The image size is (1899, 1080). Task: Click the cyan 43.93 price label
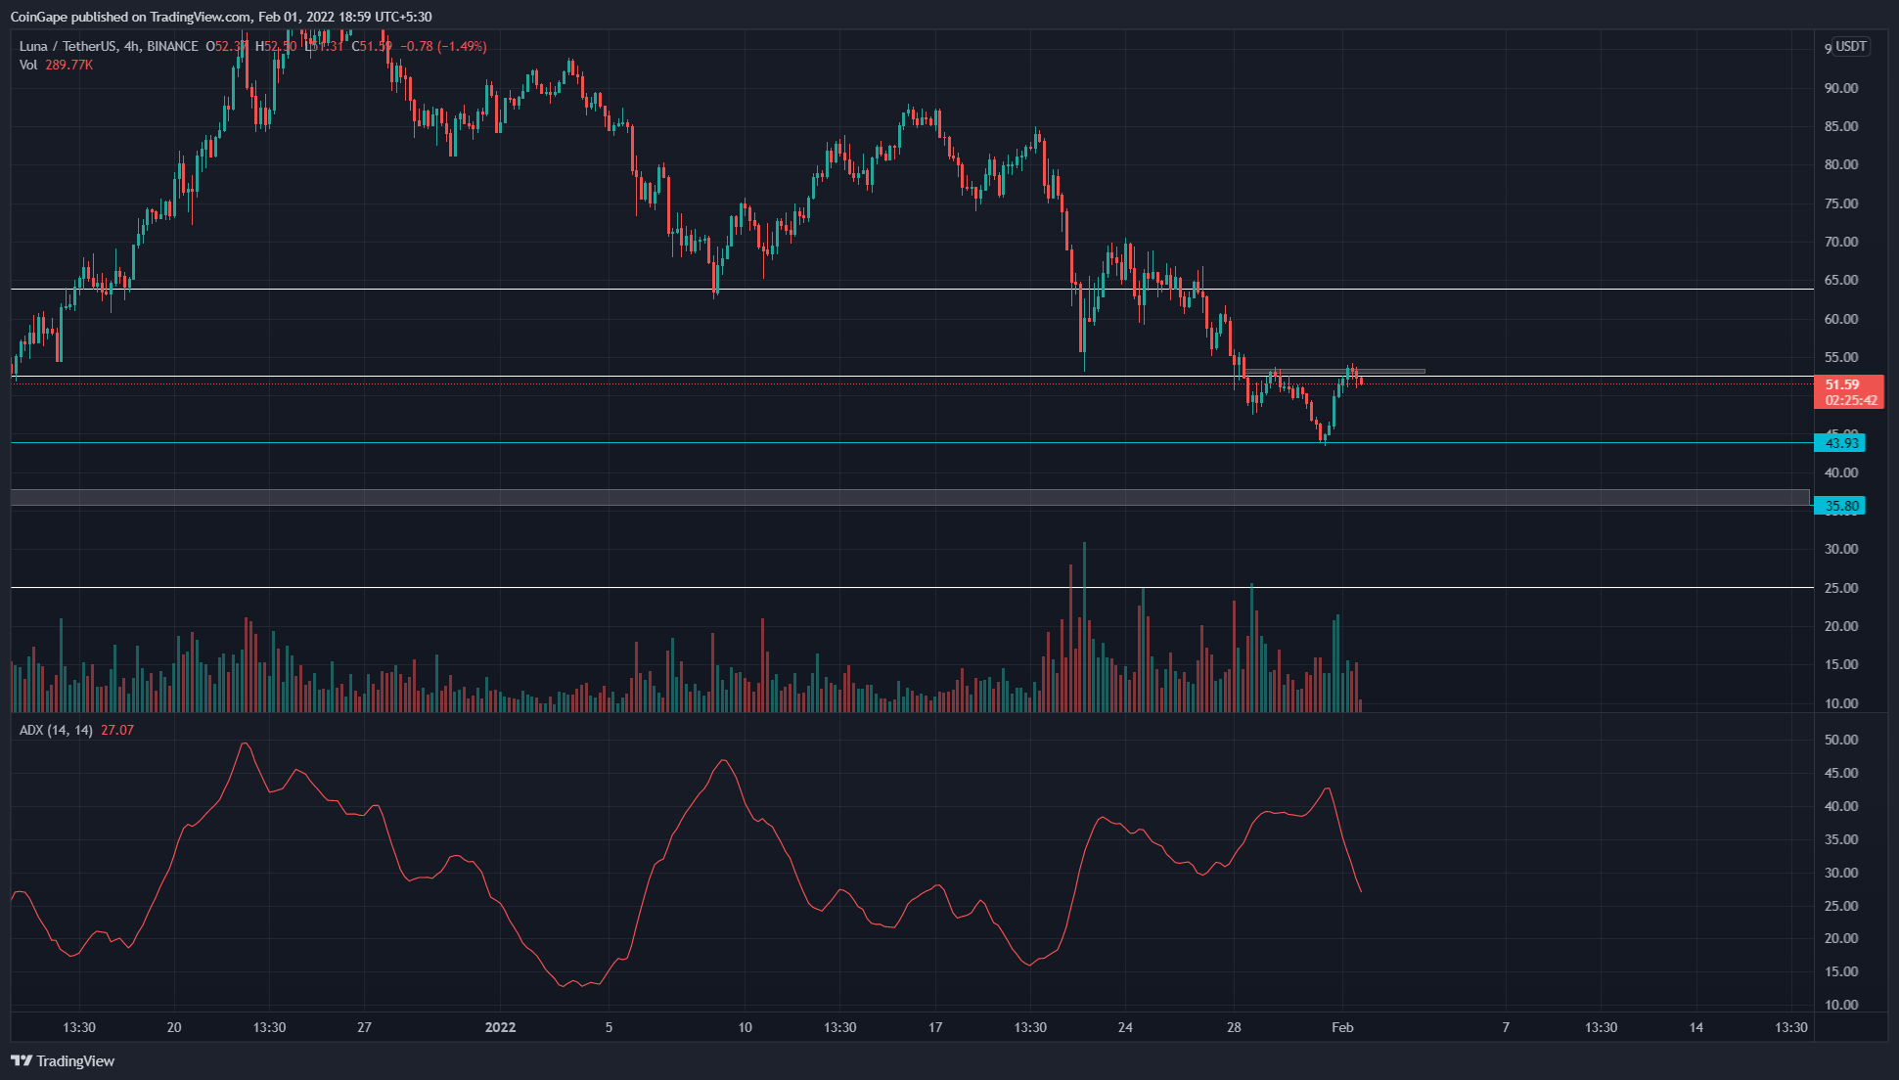[1840, 443]
